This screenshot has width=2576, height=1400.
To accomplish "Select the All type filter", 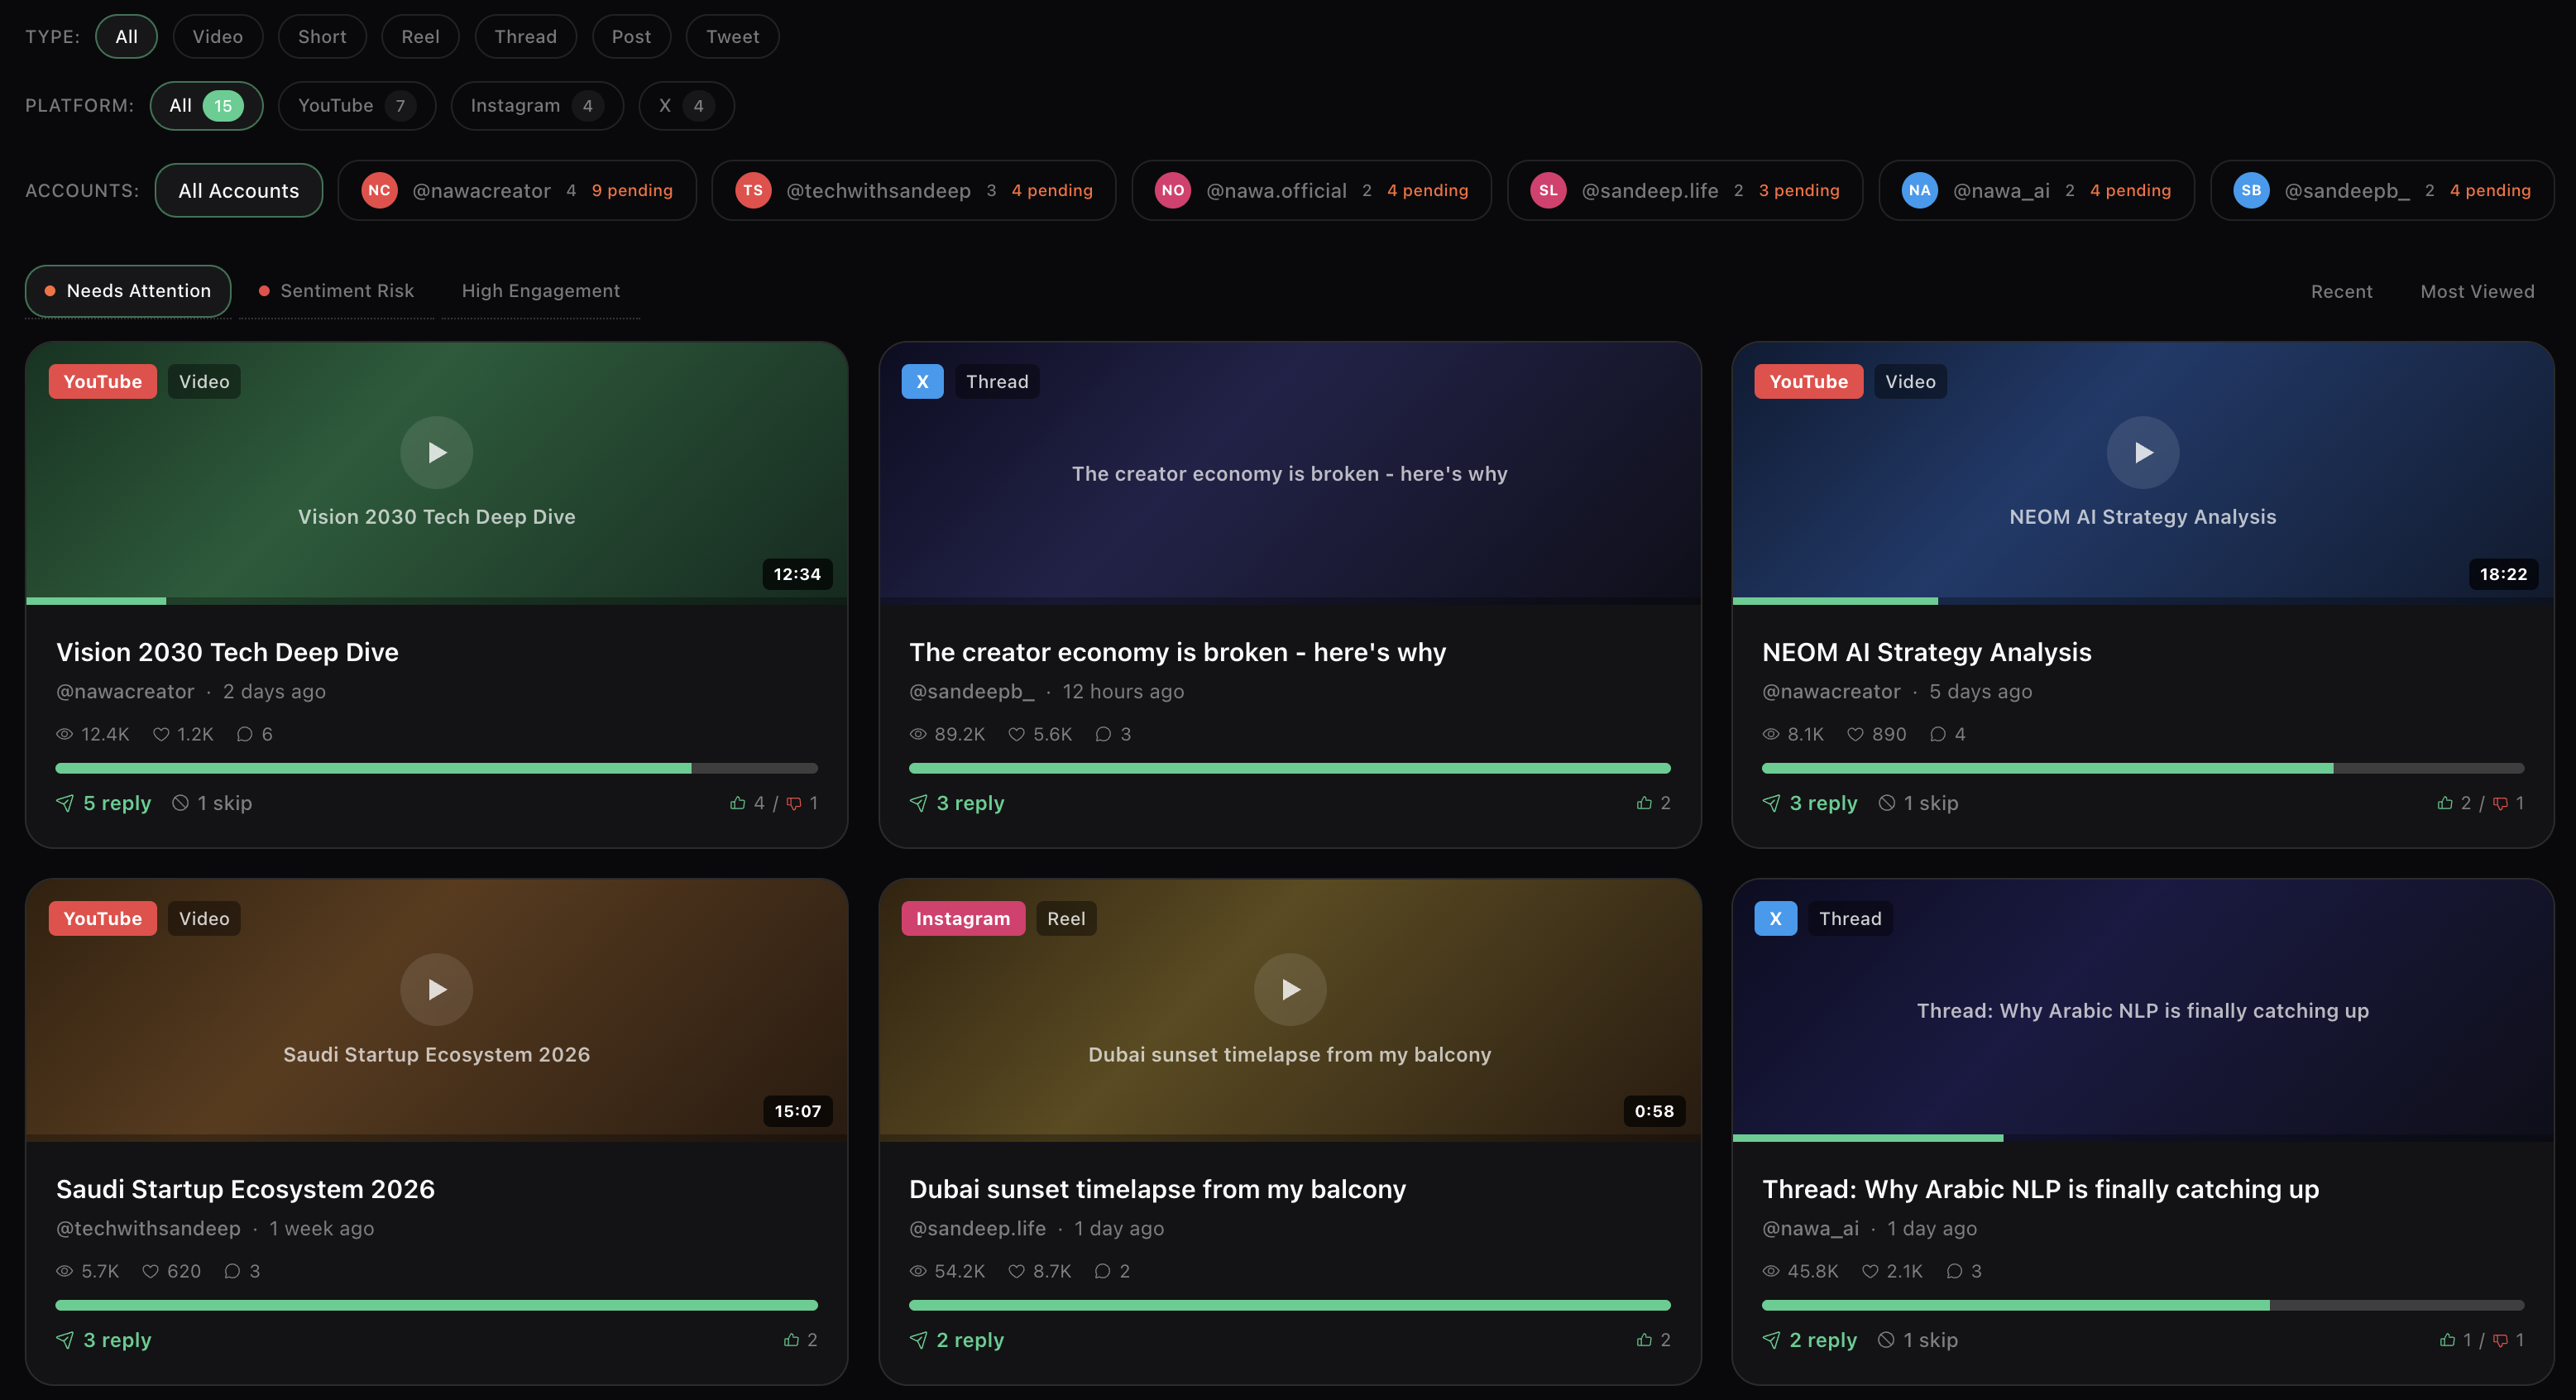I will tap(126, 37).
